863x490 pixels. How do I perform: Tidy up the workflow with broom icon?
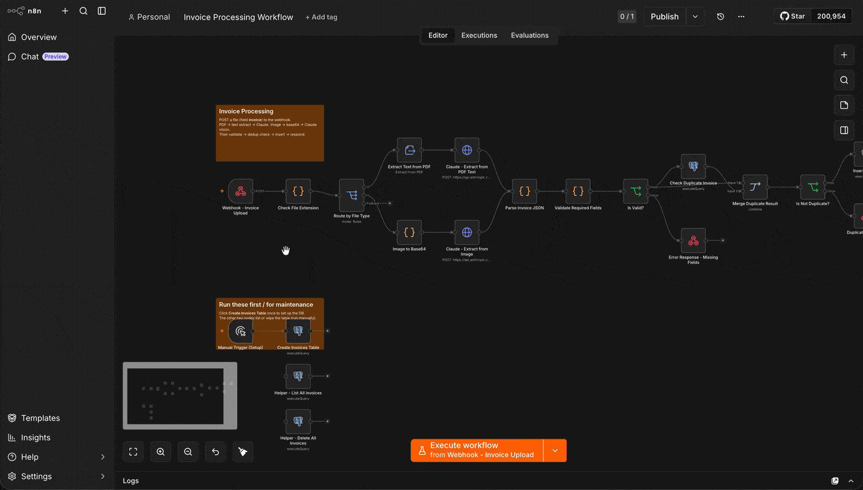(x=243, y=452)
